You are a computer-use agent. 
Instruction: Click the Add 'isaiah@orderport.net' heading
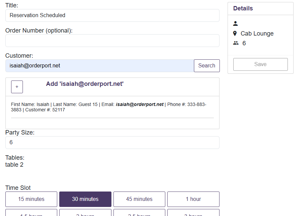pos(85,84)
